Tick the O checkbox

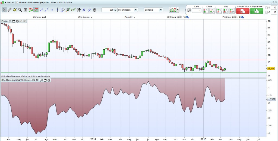[x=266, y=12]
